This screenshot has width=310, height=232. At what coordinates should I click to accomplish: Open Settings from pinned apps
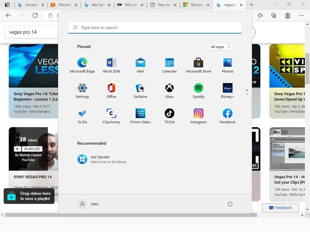tap(82, 91)
